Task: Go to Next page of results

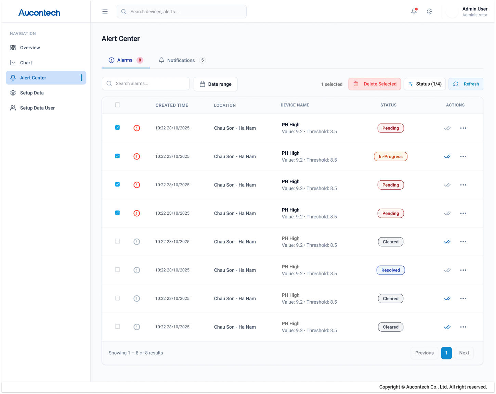Action: click(x=464, y=353)
